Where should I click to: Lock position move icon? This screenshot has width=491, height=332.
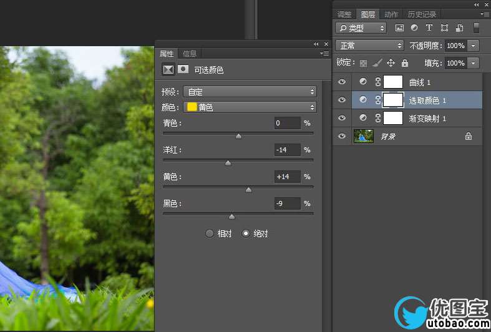click(x=391, y=63)
